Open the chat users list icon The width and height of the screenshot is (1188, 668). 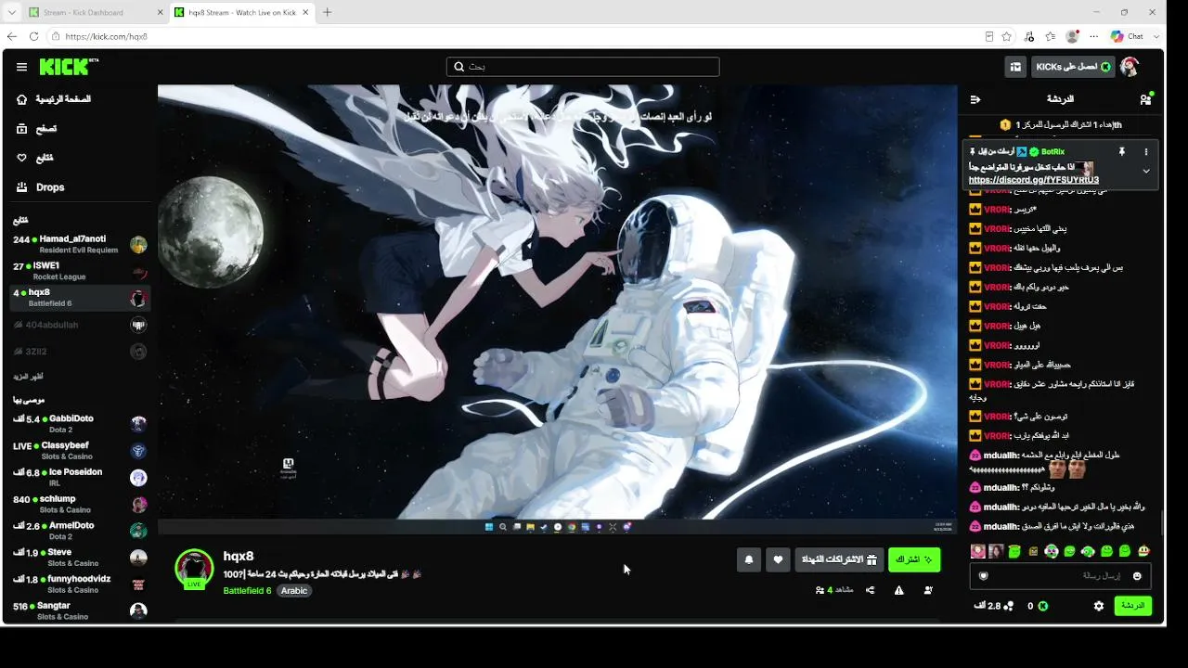pos(1146,99)
